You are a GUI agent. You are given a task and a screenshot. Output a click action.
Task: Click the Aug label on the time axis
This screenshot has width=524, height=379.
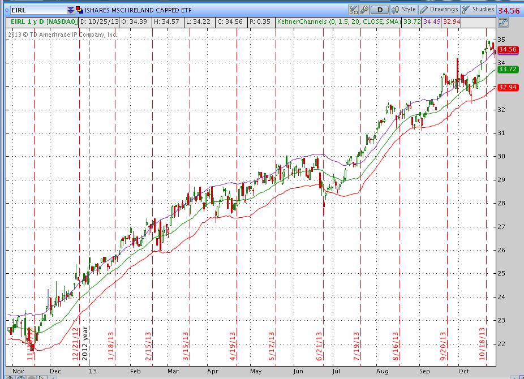383,371
